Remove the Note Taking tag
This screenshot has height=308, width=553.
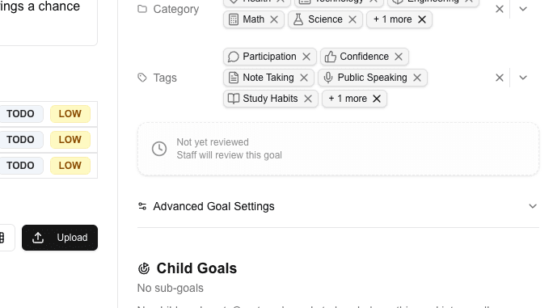point(304,78)
